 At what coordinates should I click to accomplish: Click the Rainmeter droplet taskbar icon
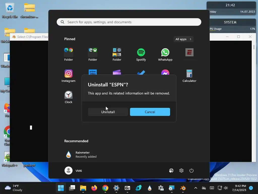click(150, 188)
